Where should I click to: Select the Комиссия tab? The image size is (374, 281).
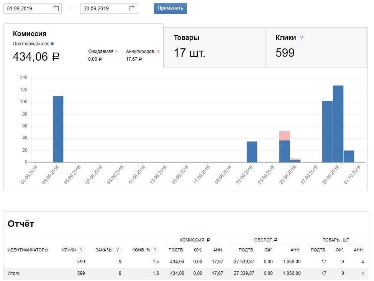(x=84, y=46)
